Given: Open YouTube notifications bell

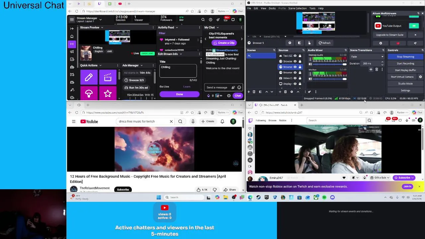Looking at the screenshot, I should click(222, 121).
